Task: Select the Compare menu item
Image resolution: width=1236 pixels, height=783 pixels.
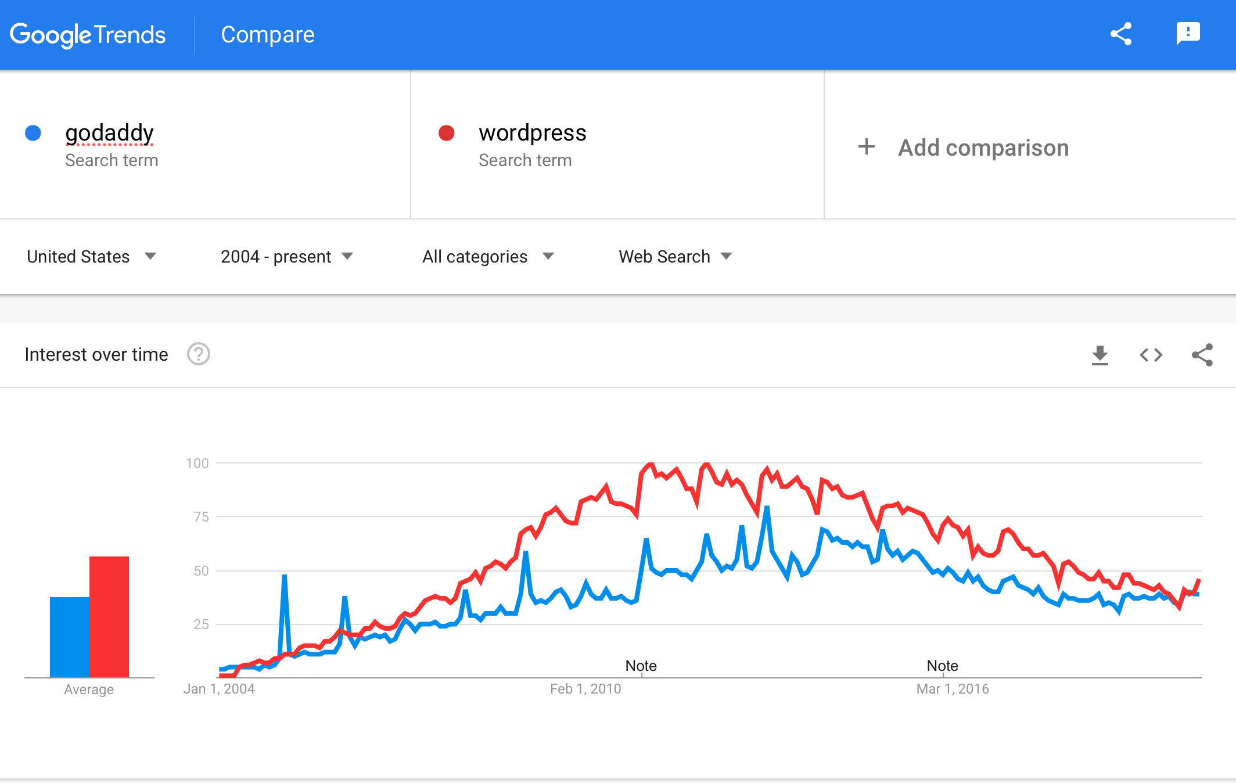Action: 267,34
